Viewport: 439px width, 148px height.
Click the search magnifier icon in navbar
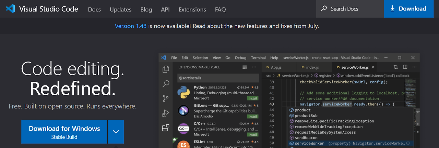point(324,9)
